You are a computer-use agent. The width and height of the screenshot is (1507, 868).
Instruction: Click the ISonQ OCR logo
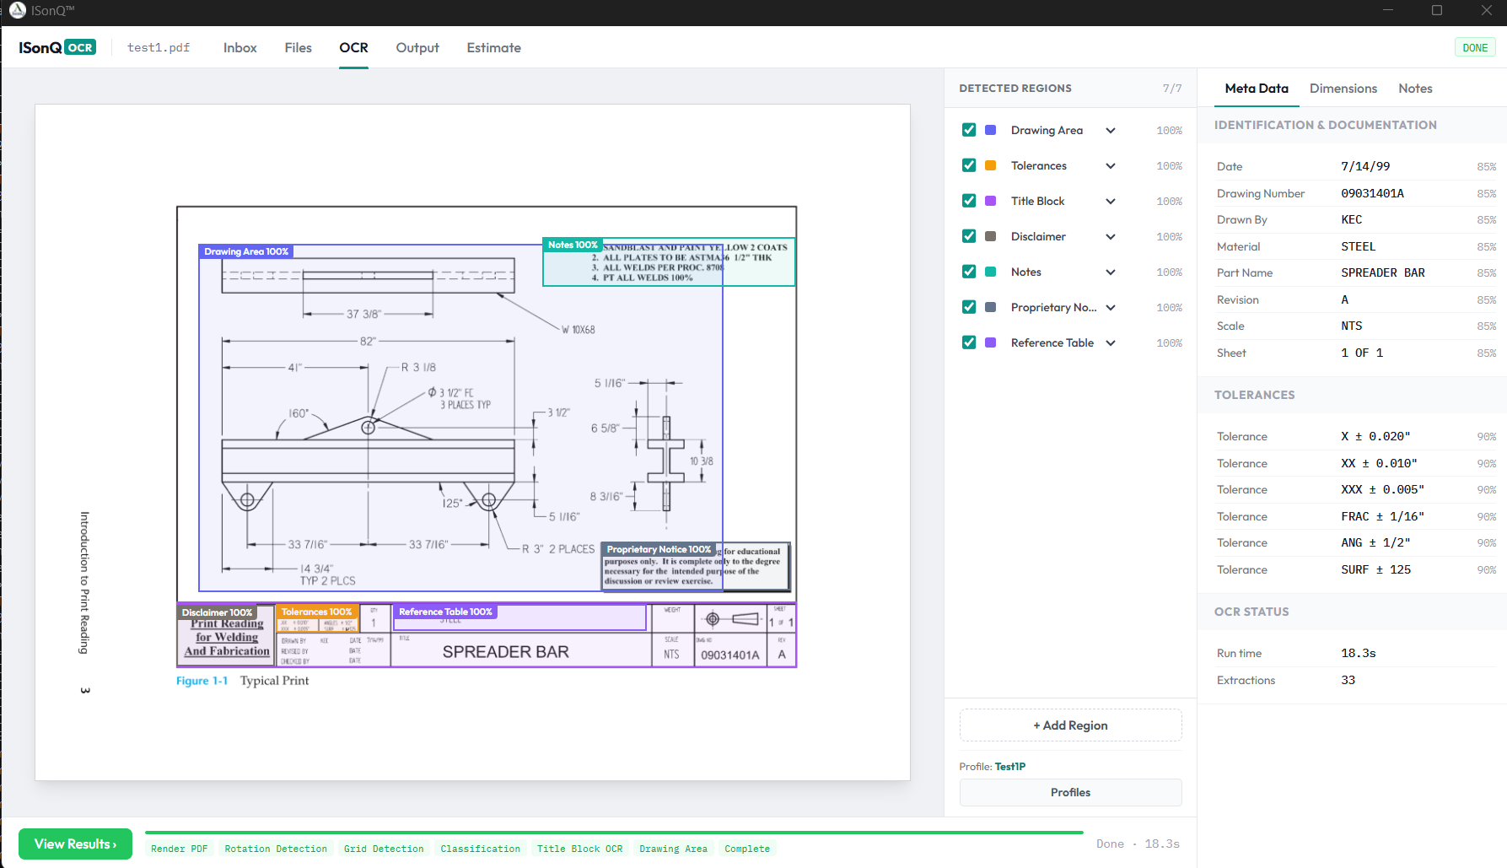point(57,47)
